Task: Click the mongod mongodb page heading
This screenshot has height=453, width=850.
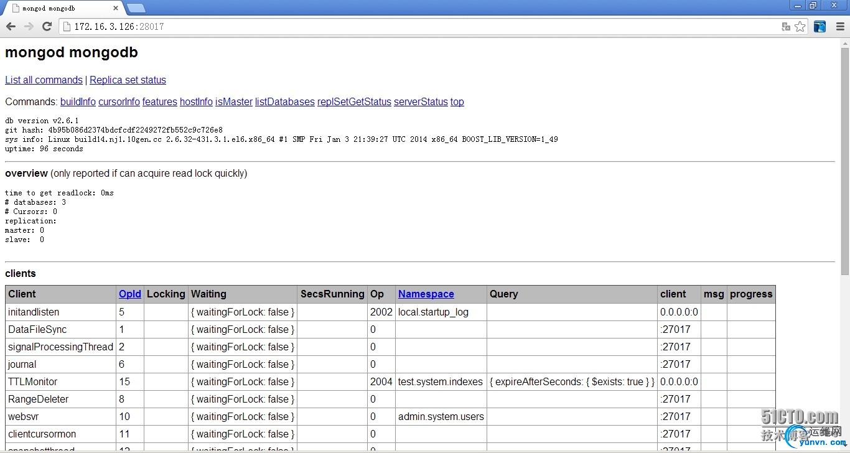Action: [x=72, y=52]
